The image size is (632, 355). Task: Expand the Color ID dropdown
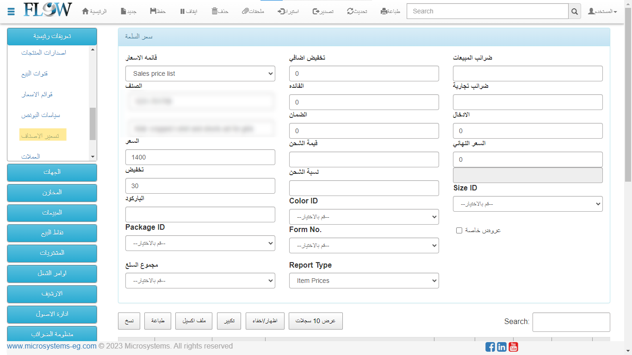pos(364,217)
